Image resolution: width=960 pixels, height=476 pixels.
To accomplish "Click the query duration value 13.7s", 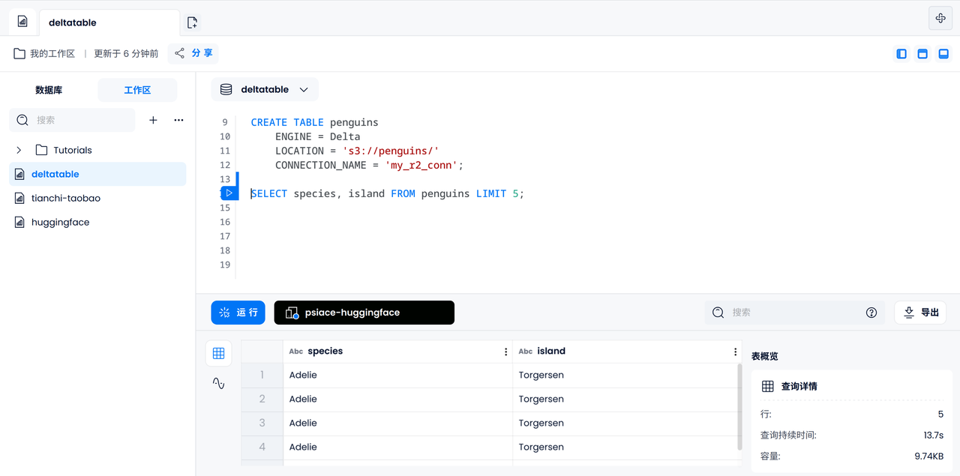I will [934, 435].
